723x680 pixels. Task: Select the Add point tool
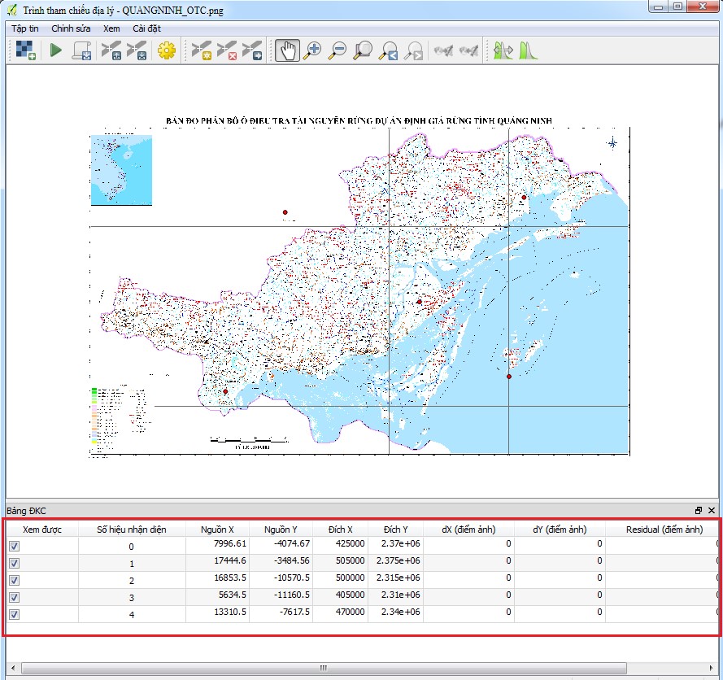(202, 50)
